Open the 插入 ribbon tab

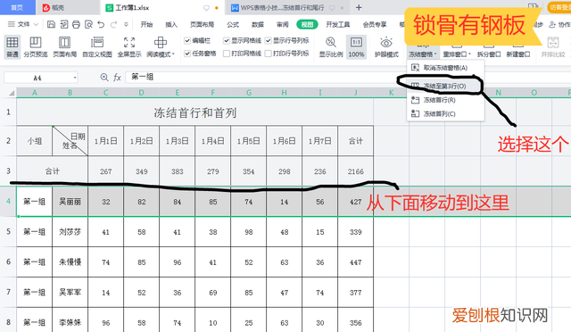(x=171, y=24)
